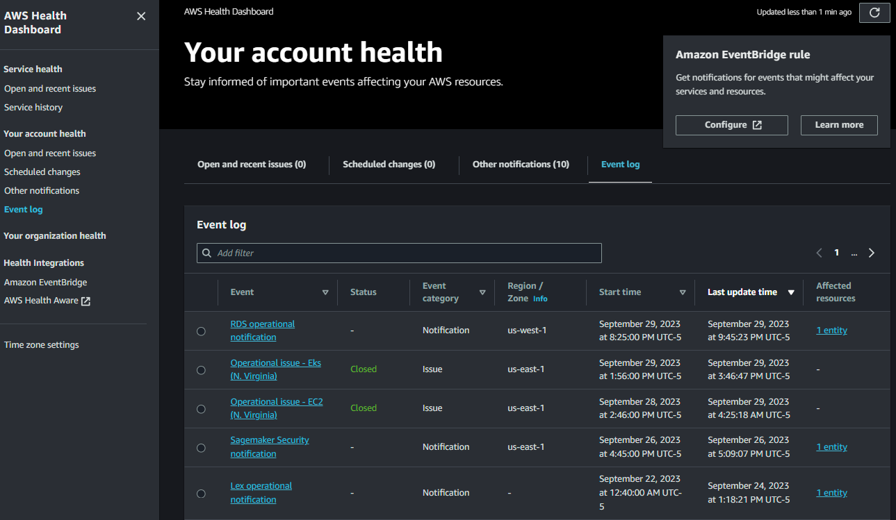View 1 entity for Sagemaker Security notification
The image size is (896, 520).
(832, 447)
